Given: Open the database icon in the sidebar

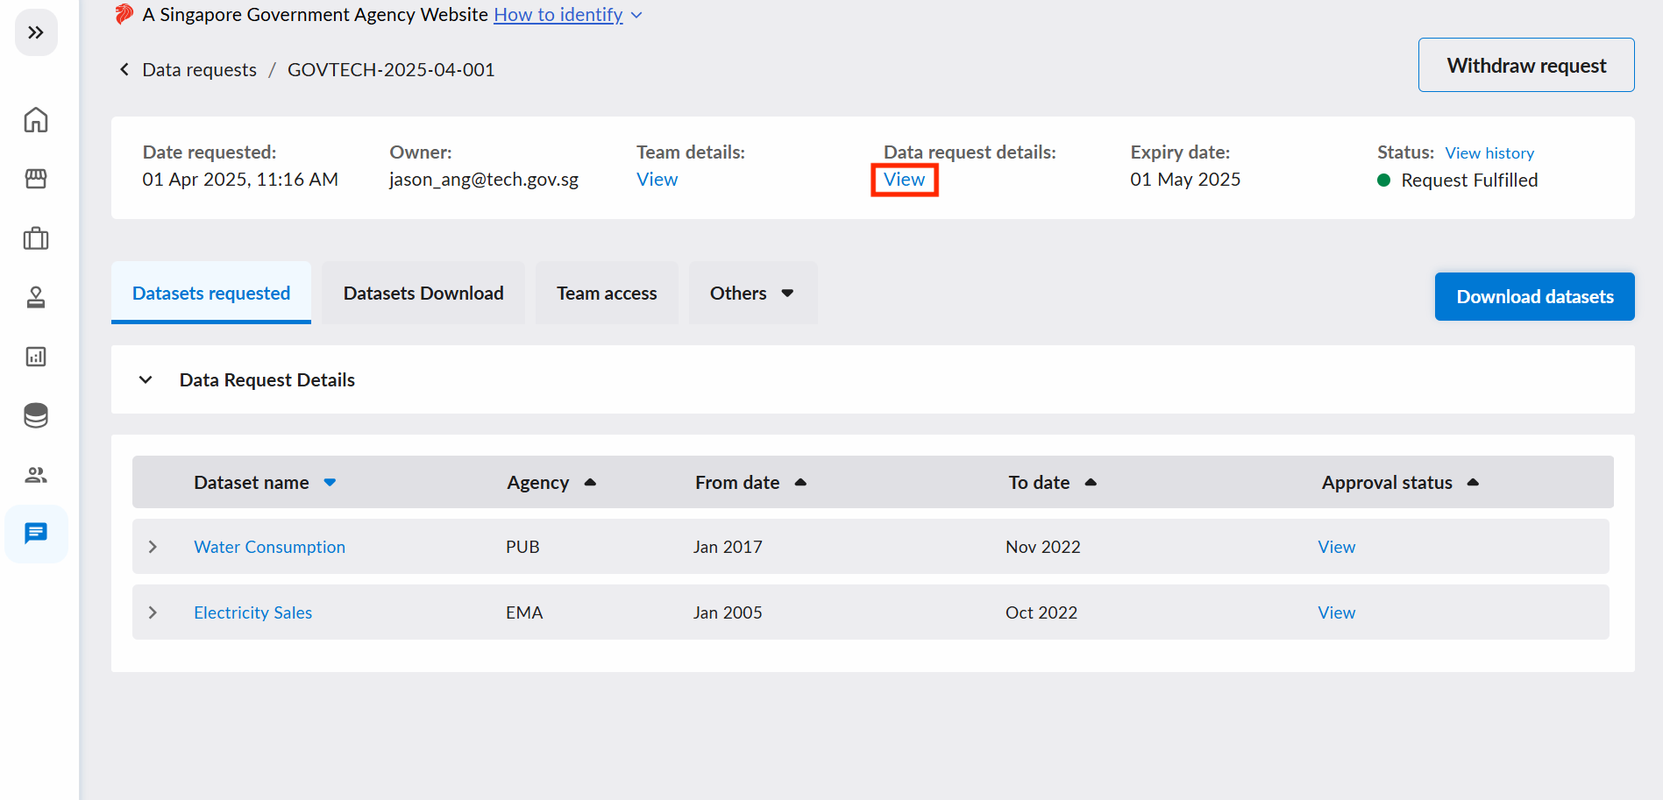Looking at the screenshot, I should click(36, 415).
